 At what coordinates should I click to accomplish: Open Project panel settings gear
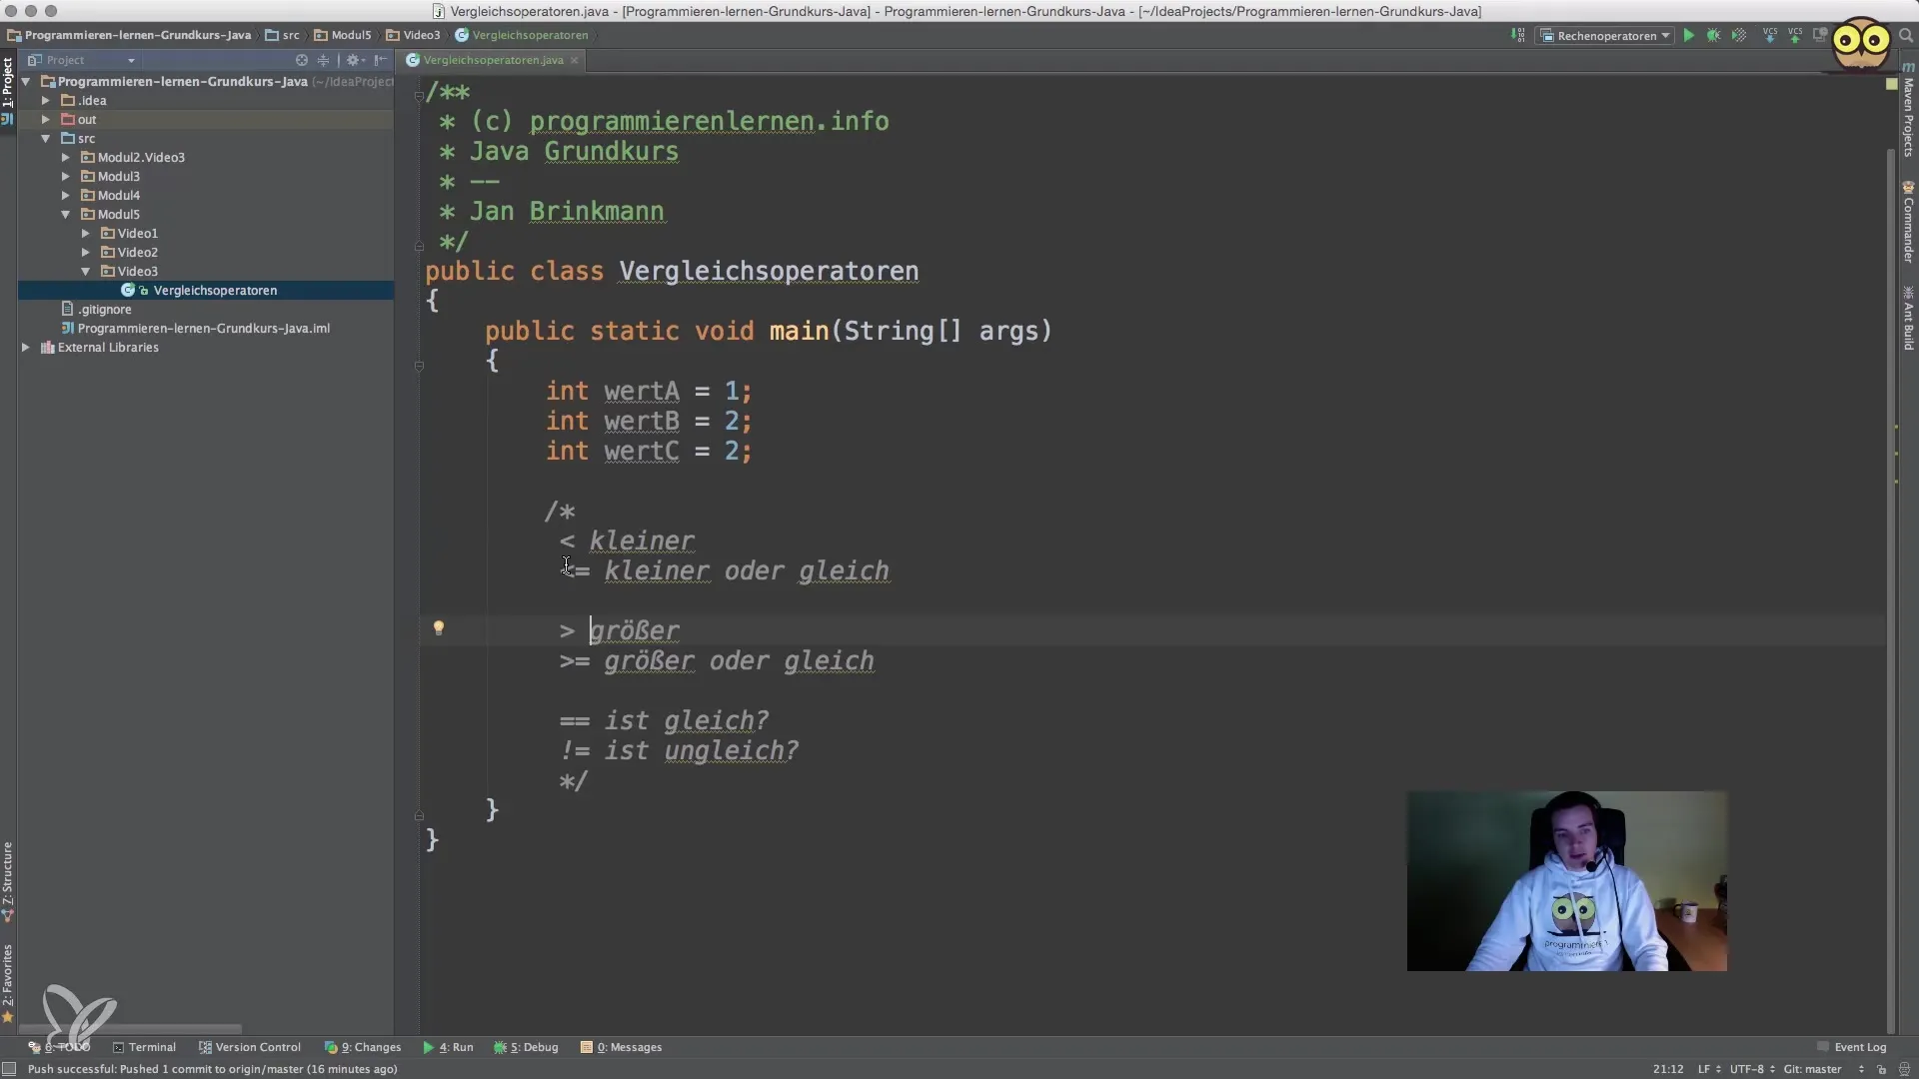pyautogui.click(x=354, y=60)
